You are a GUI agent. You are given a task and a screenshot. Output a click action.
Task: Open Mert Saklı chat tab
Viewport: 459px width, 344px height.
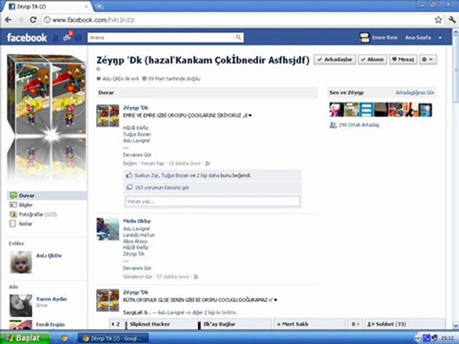pos(310,324)
